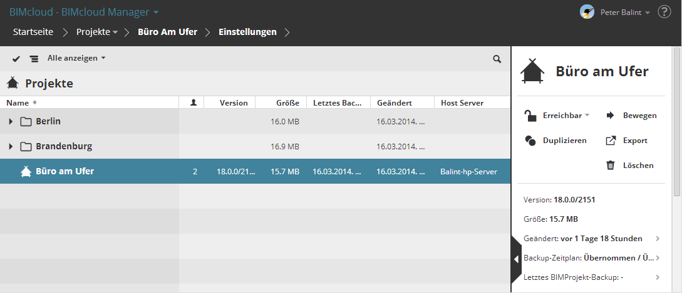Screen dimensions: 682x293
Task: Select the Büro am Ufer project row
Action: (x=256, y=171)
